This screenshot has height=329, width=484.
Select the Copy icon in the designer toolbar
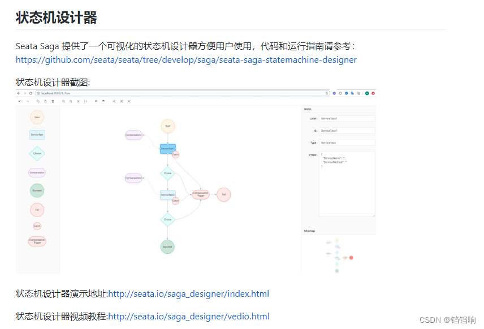(x=38, y=101)
